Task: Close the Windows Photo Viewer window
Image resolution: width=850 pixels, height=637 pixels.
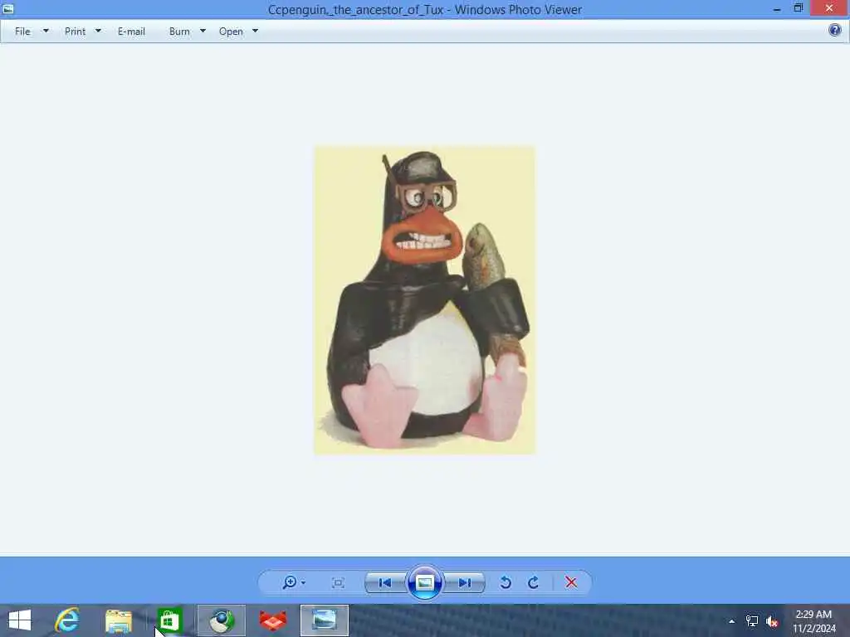Action: point(829,8)
